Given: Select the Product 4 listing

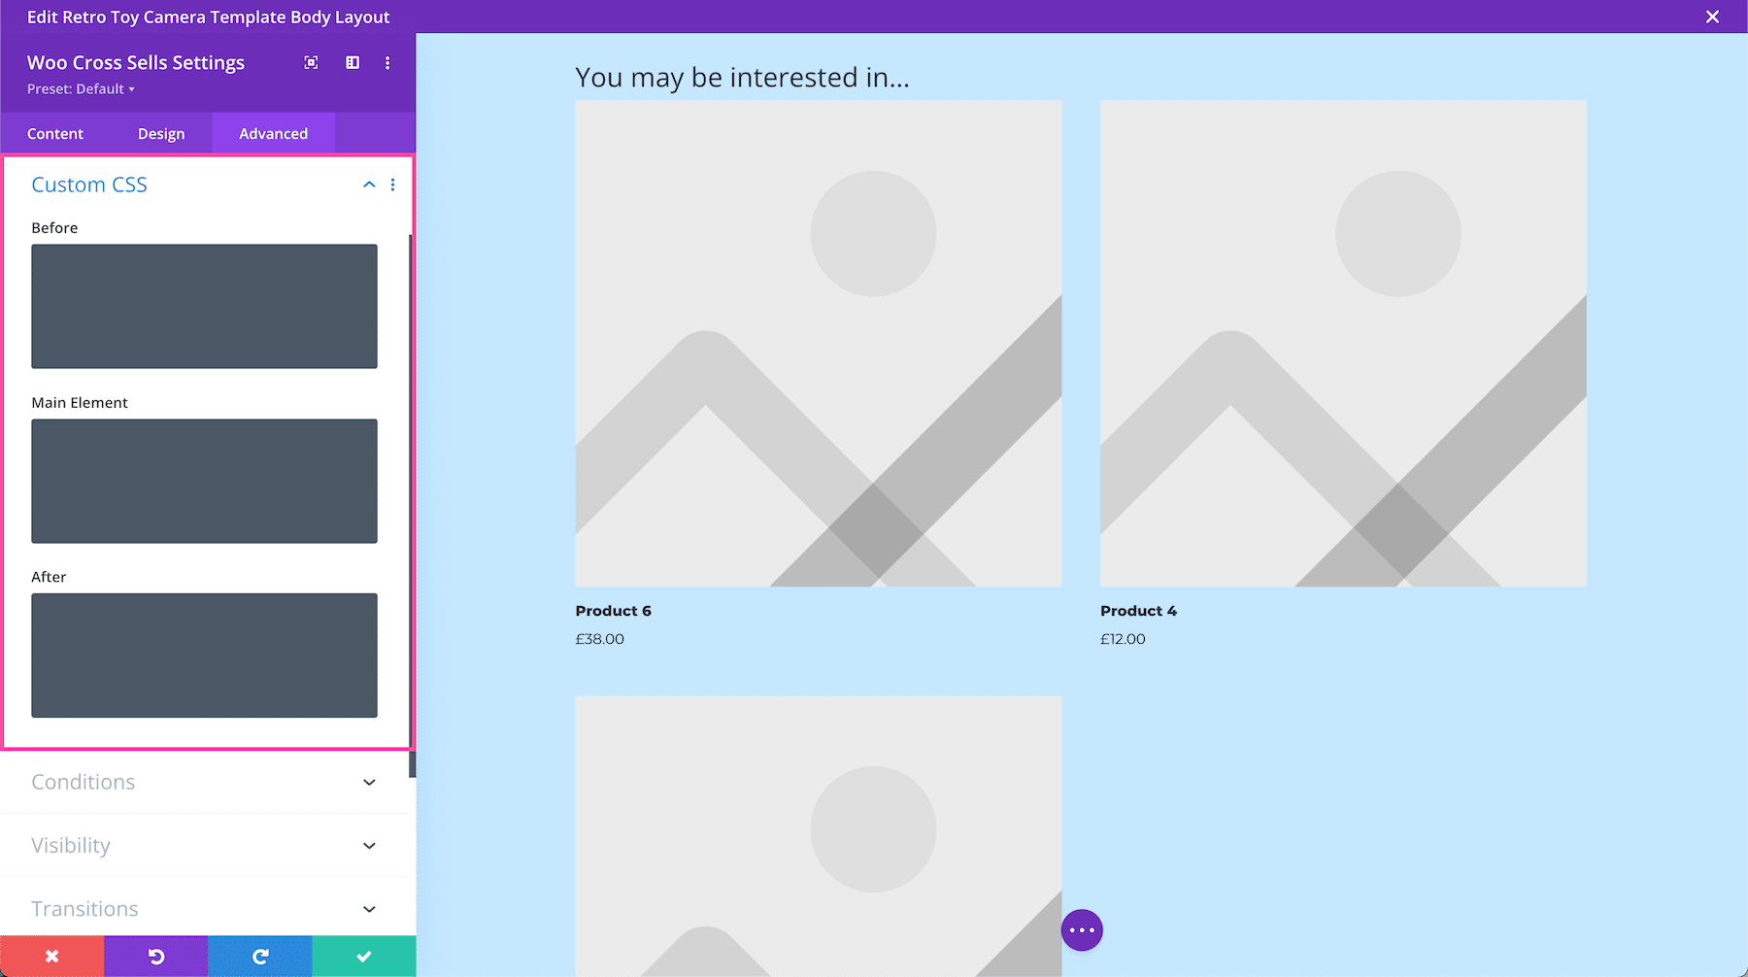Looking at the screenshot, I should pyautogui.click(x=1138, y=611).
